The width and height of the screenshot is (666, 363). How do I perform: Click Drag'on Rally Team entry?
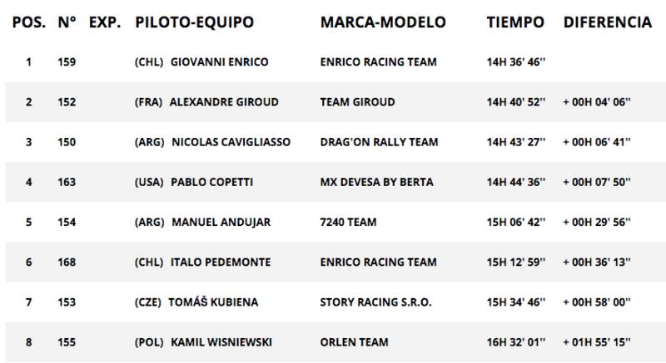375,142
